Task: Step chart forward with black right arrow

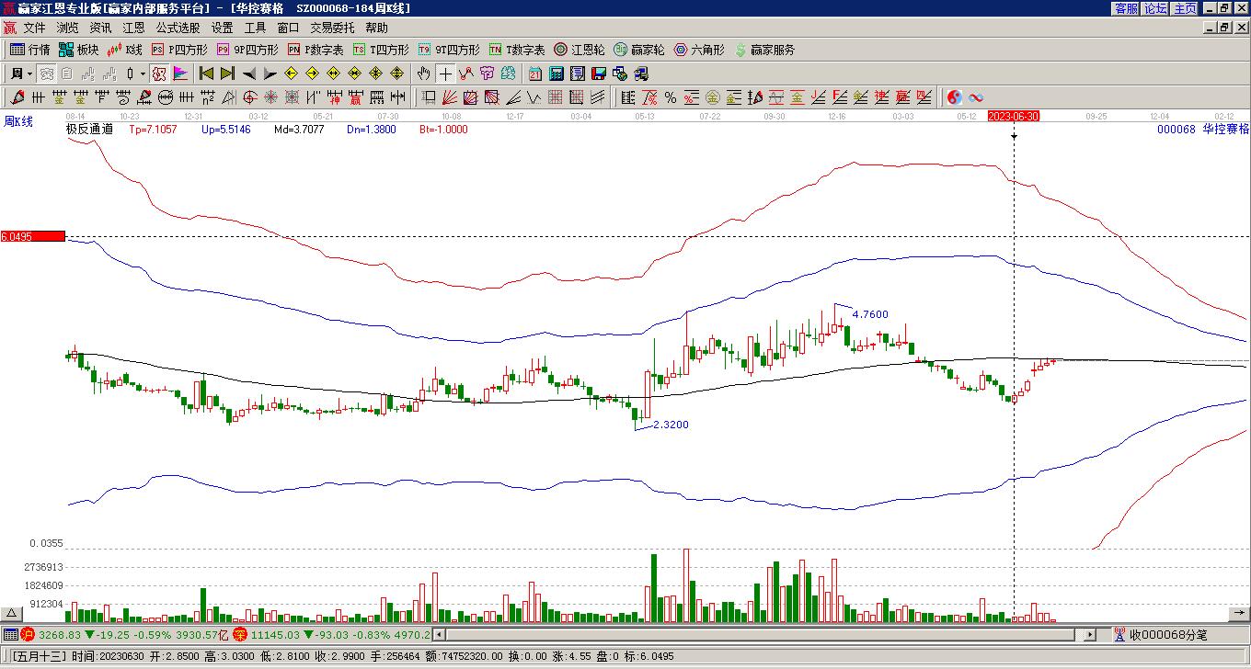Action: coord(270,74)
